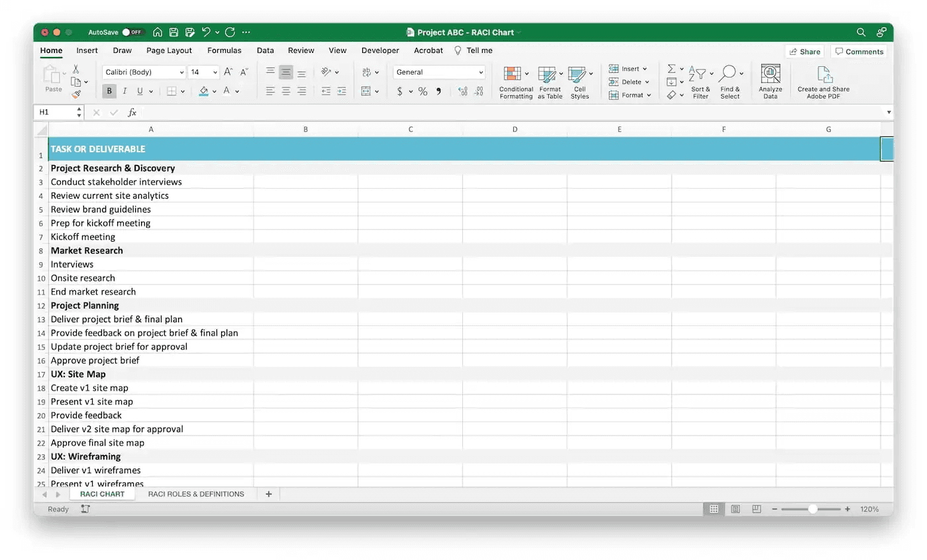Open the RACI ROLES & DEFINITIONS sheet
The image size is (927, 560).
tap(196, 494)
